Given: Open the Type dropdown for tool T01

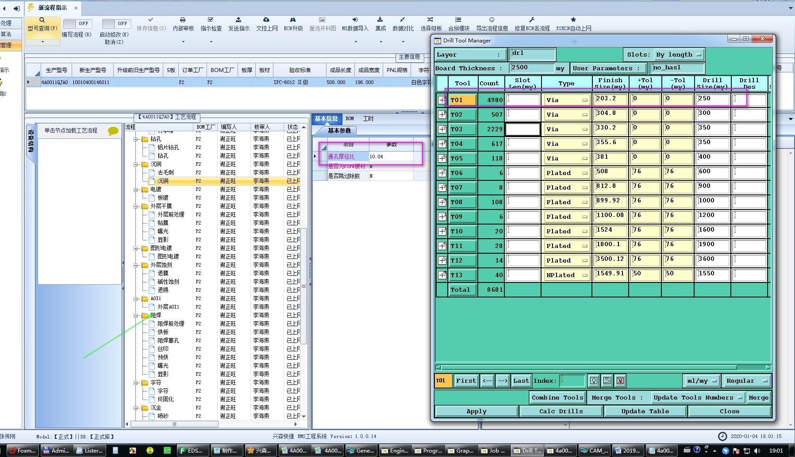Looking at the screenshot, I should pos(566,100).
